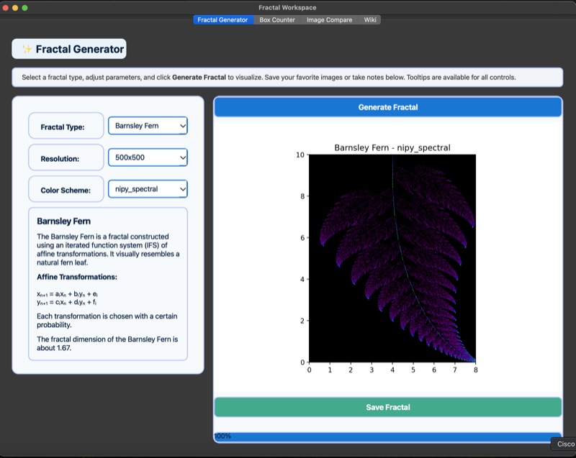Minimize the window with the yellow button
The image size is (576, 458).
[15, 8]
